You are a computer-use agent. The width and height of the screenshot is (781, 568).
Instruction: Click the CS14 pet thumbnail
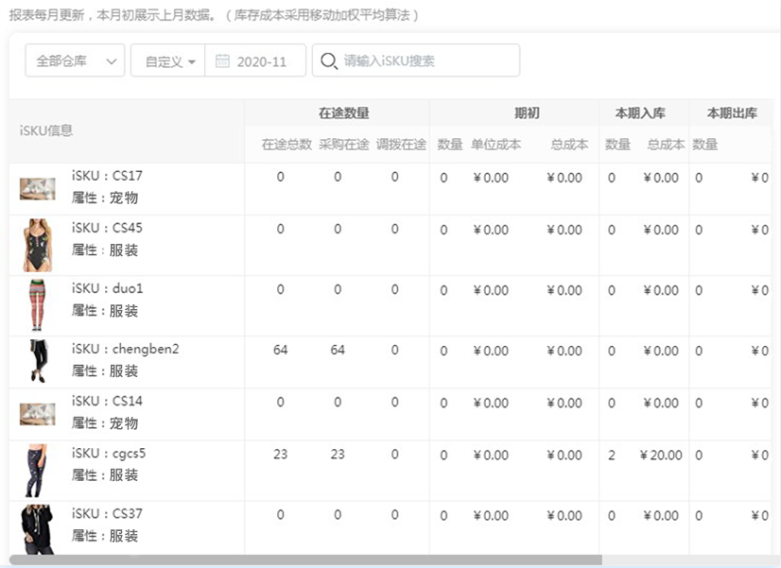click(38, 414)
